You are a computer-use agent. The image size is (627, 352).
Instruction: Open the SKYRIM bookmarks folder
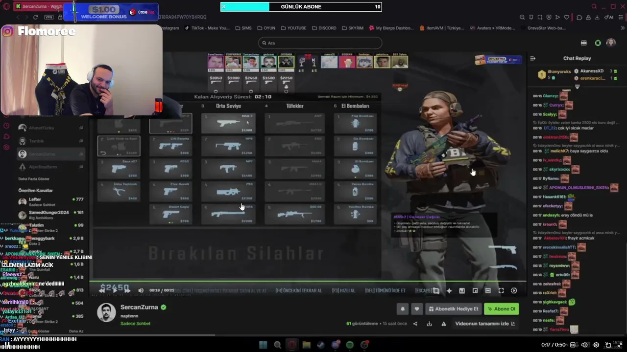pyautogui.click(x=353, y=28)
